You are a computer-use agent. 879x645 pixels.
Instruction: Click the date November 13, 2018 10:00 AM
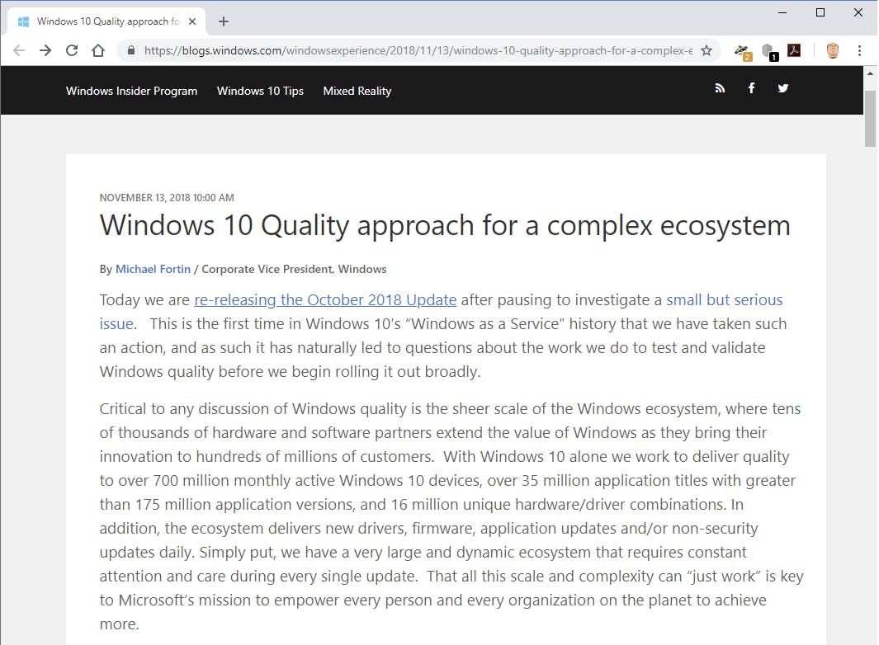[167, 197]
